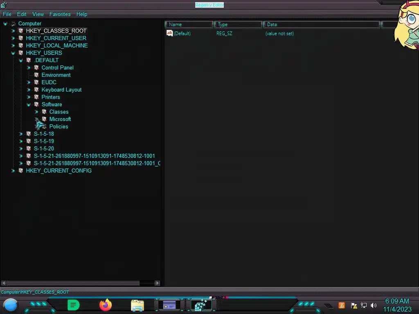Expand the Control Panel key arrow

(x=29, y=68)
